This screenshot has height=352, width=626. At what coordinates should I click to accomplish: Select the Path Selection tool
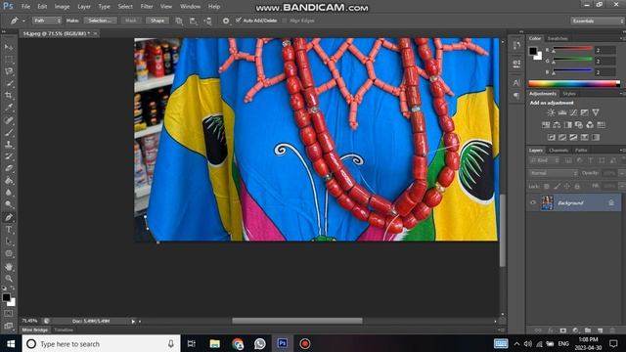click(9, 242)
